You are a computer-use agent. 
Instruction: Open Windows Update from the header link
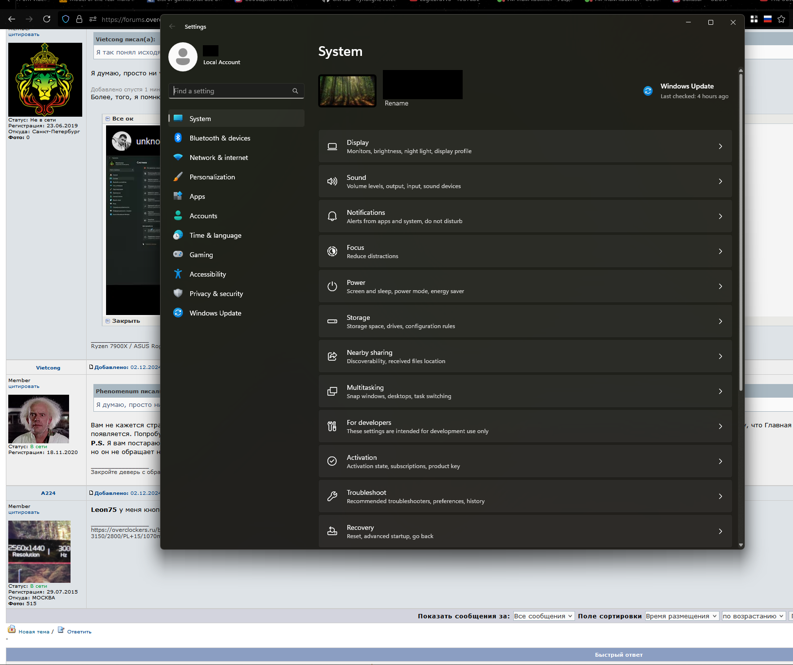[x=687, y=87]
